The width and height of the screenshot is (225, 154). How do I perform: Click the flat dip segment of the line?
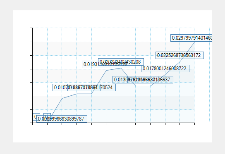143,86
